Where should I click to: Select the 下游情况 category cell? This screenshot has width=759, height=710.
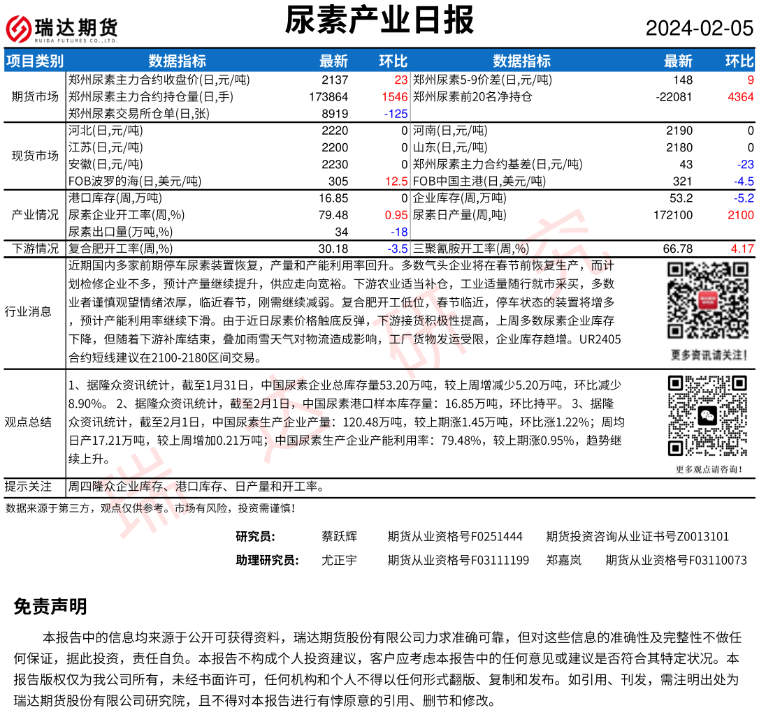34,249
